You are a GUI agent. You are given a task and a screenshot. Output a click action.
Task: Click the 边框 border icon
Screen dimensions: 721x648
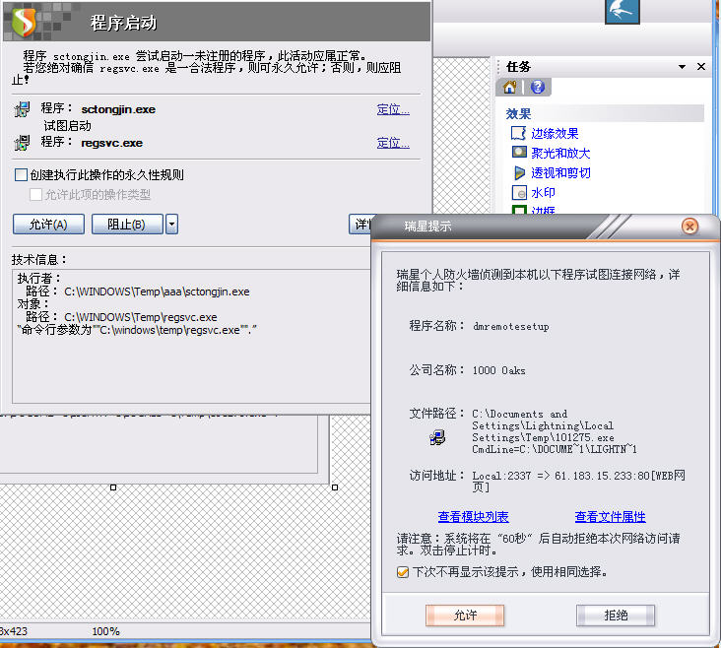tap(519, 210)
